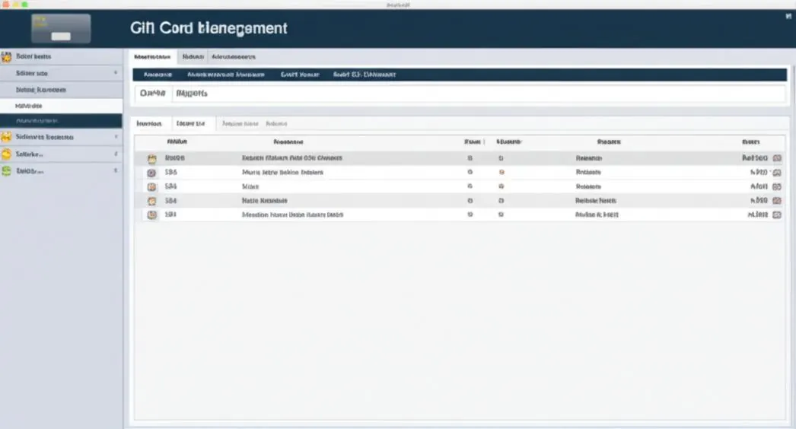Sort by the first table column header
The width and height of the screenshot is (796, 429).
(177, 141)
